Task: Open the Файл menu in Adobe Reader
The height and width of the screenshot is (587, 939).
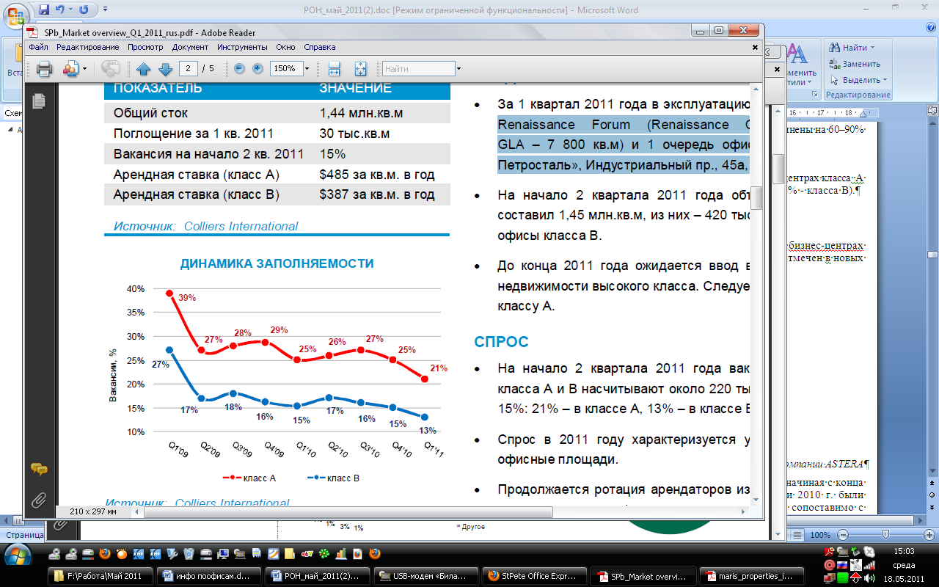Action: [38, 47]
